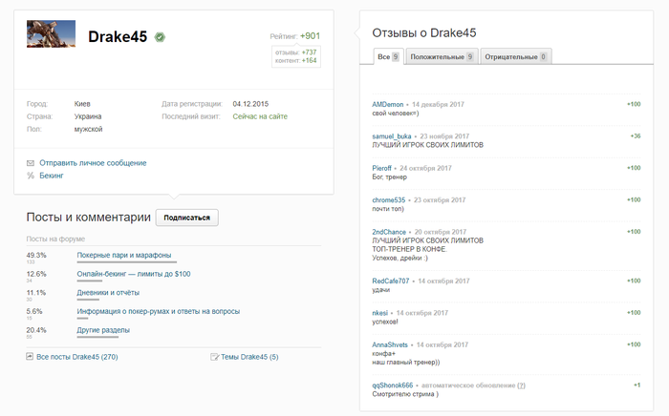Open reviewer RedCafe707's profile
The height and width of the screenshot is (416, 669).
[390, 281]
